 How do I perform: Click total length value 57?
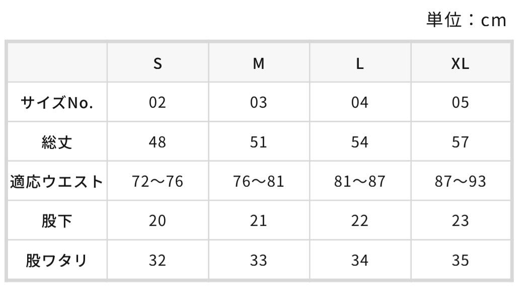coord(460,142)
